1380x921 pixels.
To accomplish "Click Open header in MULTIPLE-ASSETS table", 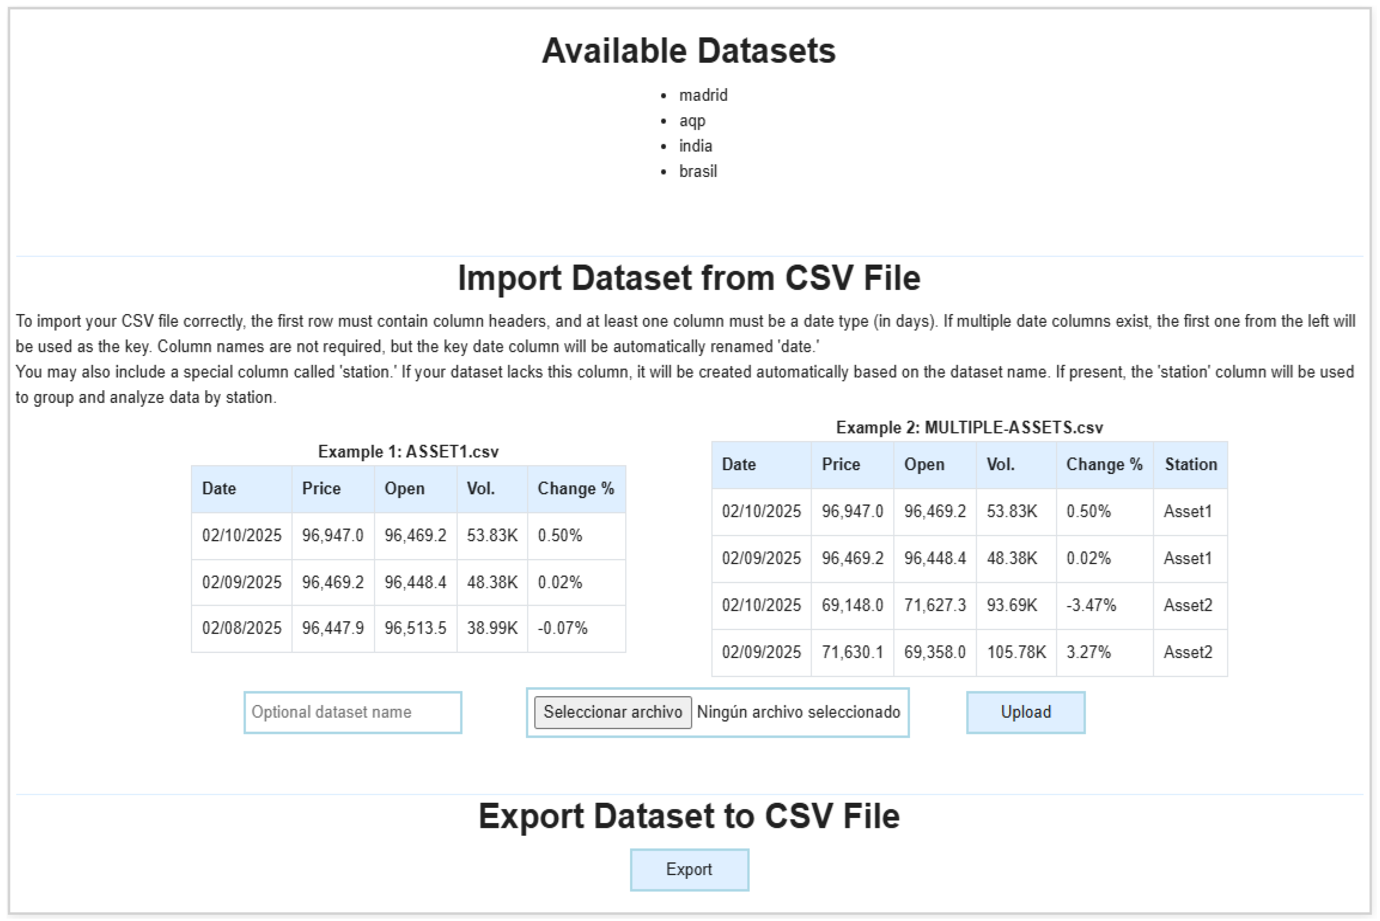I will coord(935,465).
